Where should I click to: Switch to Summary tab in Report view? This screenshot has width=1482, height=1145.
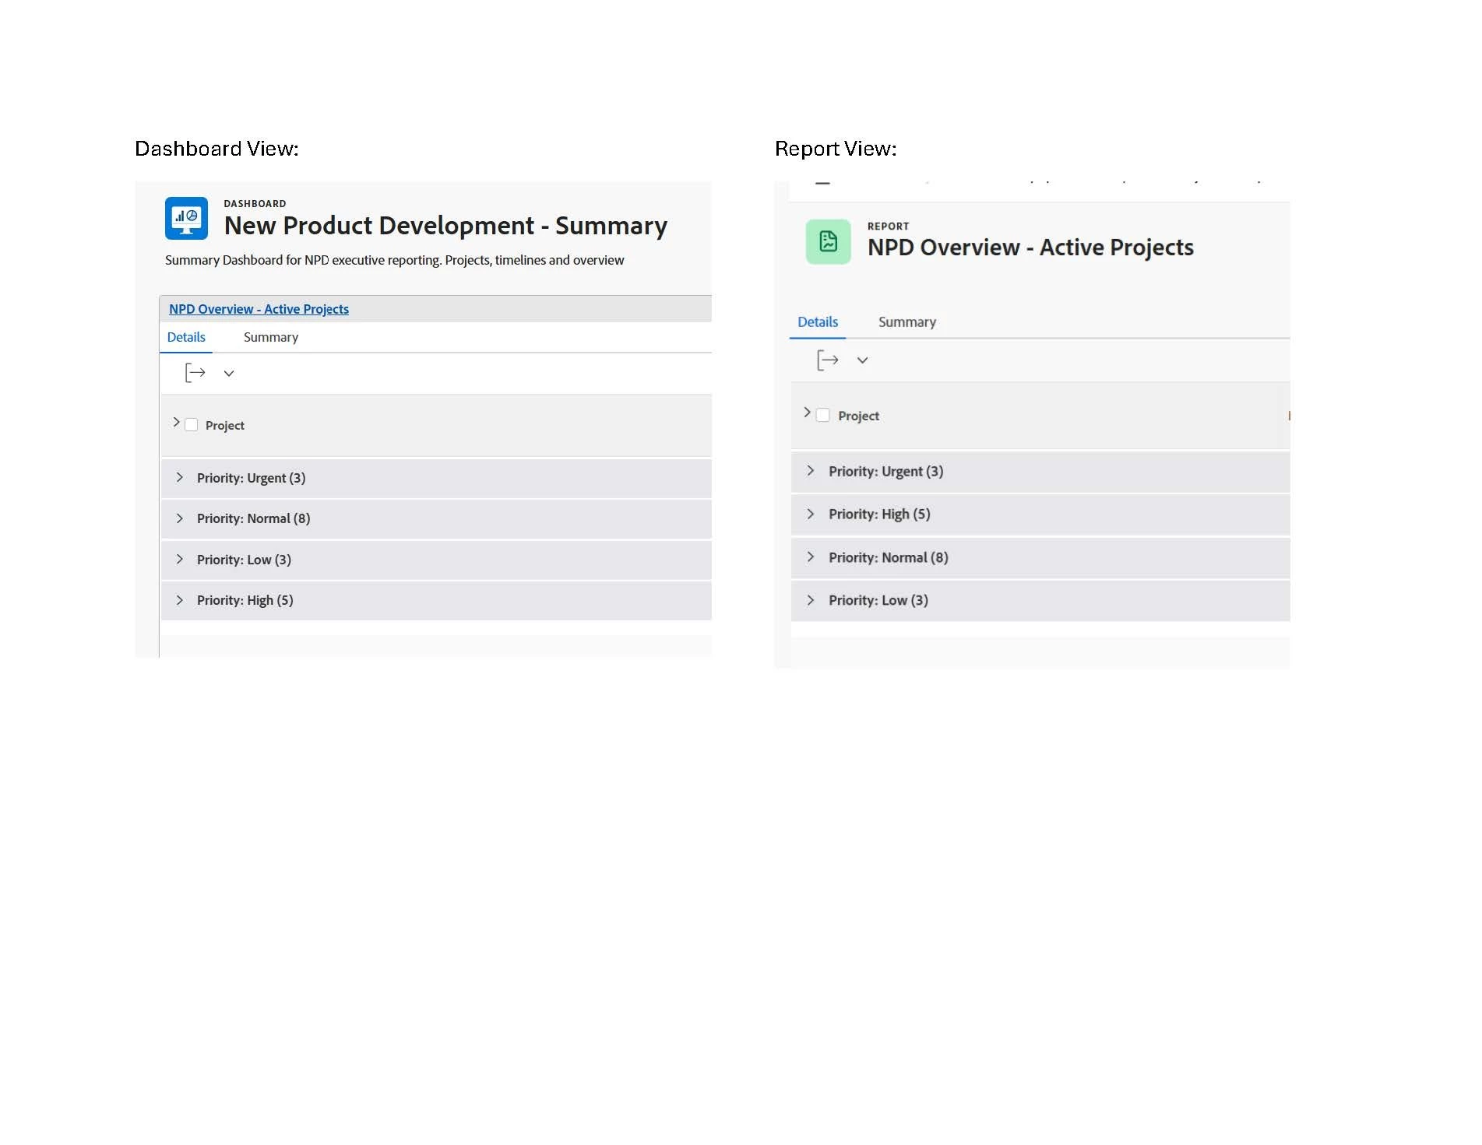(x=907, y=322)
